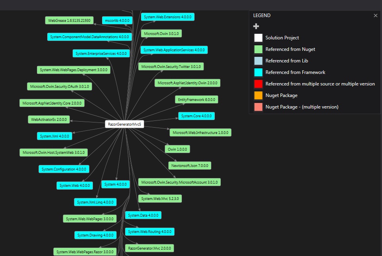Click the salmon Nuget Package multiple version swatch
This screenshot has height=256, width=382.
258,107
